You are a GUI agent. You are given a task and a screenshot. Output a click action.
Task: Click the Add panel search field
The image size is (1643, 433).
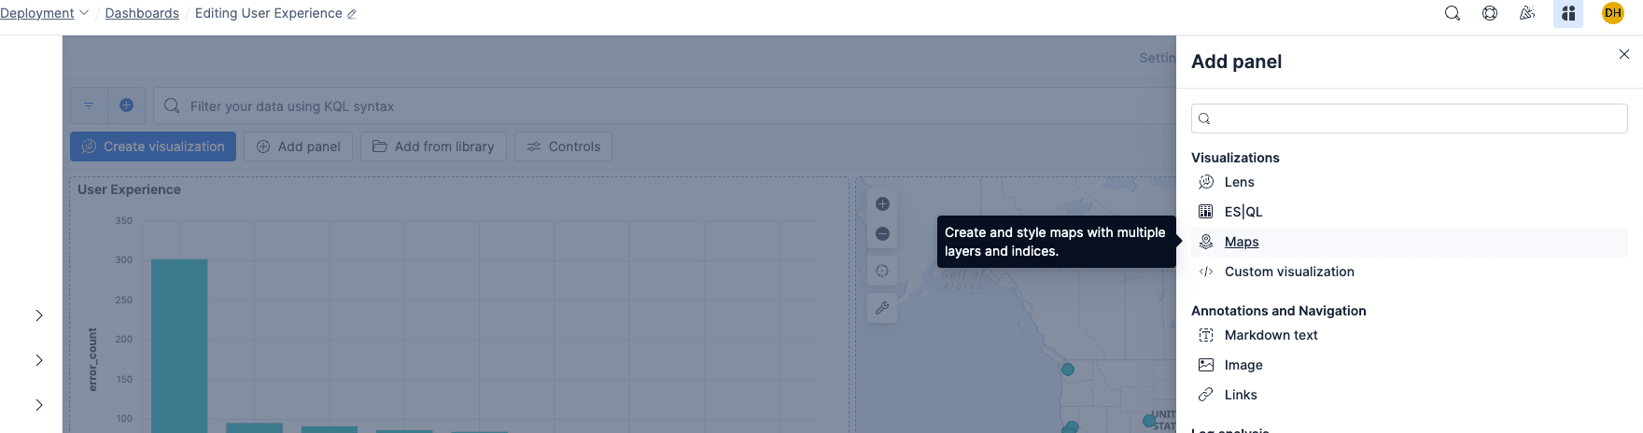coord(1410,119)
